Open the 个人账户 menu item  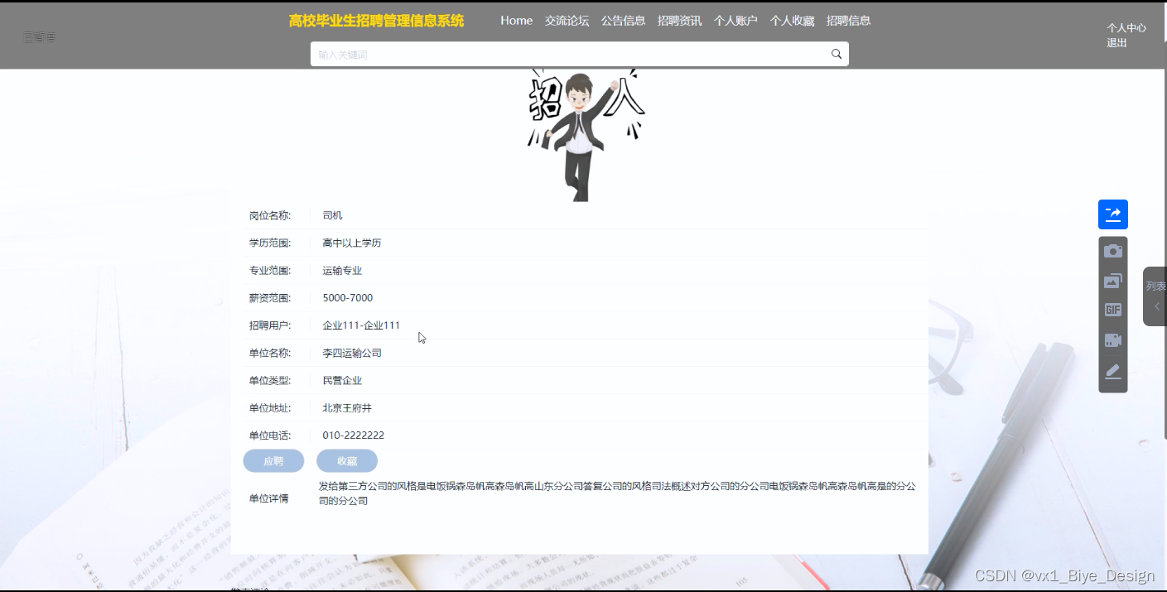point(736,21)
